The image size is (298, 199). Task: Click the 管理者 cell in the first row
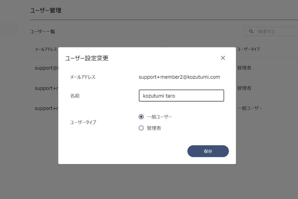click(x=244, y=68)
